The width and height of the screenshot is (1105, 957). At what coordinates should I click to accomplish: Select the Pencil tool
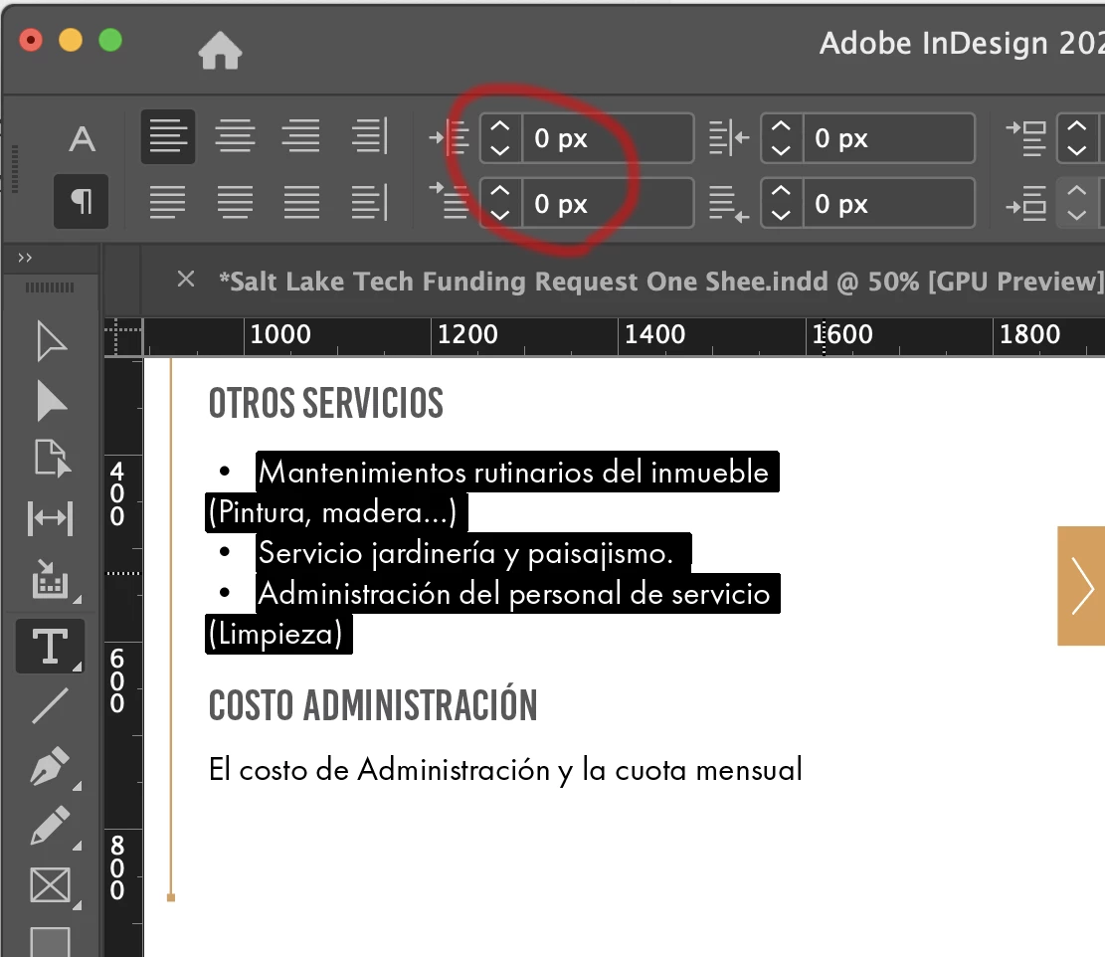pos(51,826)
